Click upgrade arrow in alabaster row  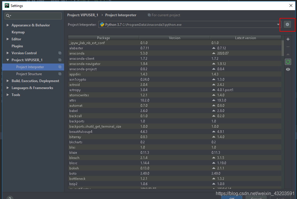[214, 48]
